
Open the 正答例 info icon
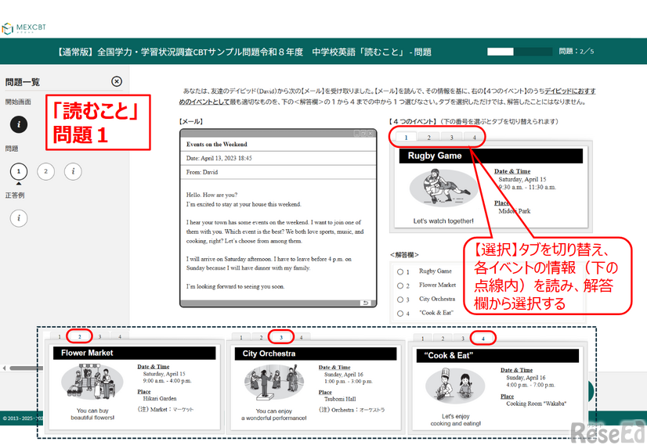[20, 217]
